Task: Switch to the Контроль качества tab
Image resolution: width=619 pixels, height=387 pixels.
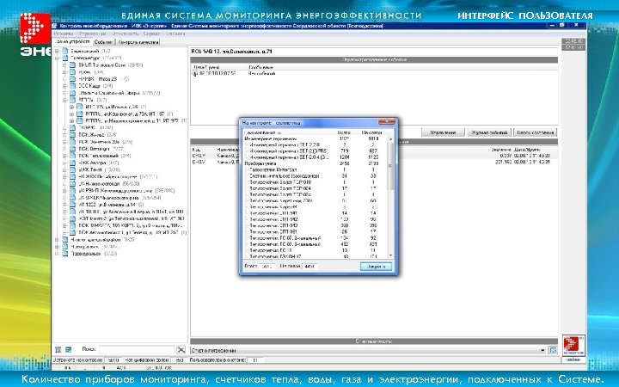Action: click(138, 42)
